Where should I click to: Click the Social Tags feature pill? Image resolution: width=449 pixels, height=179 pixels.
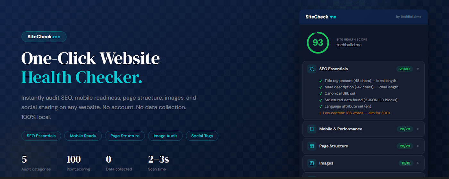pyautogui.click(x=202, y=136)
